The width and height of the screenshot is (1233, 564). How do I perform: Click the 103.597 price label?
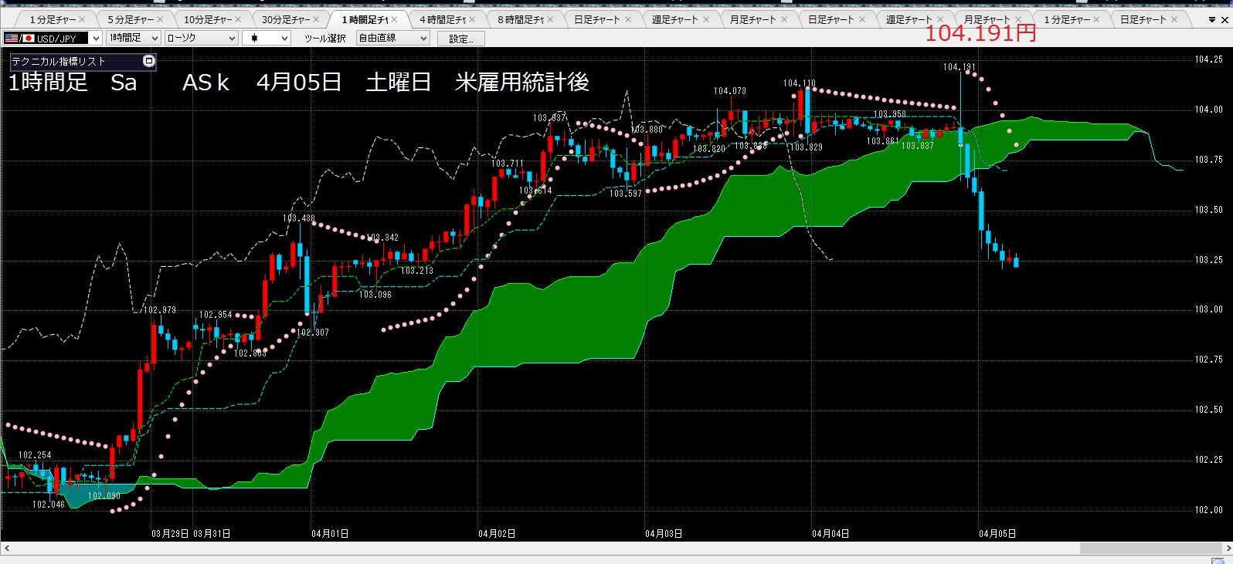[x=626, y=194]
